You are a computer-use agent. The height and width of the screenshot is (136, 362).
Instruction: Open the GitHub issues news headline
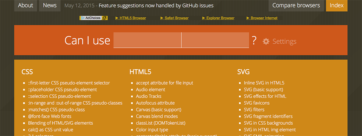pyautogui.click(x=156, y=6)
